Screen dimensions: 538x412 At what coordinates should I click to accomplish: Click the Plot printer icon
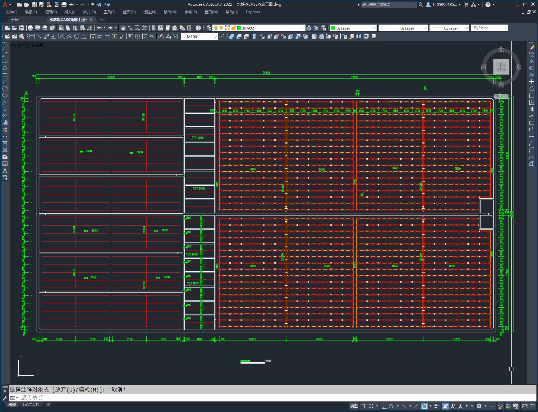(x=30, y=28)
